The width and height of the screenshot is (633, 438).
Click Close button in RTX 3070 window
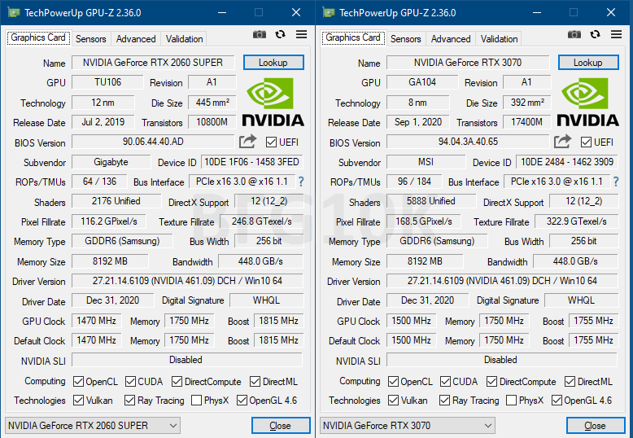[x=596, y=426]
